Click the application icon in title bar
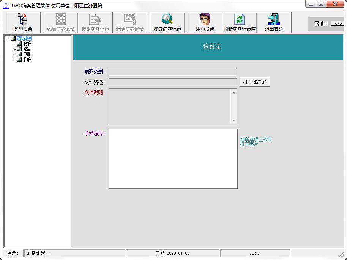Viewport: 347px width, 260px height. coord(6,6)
